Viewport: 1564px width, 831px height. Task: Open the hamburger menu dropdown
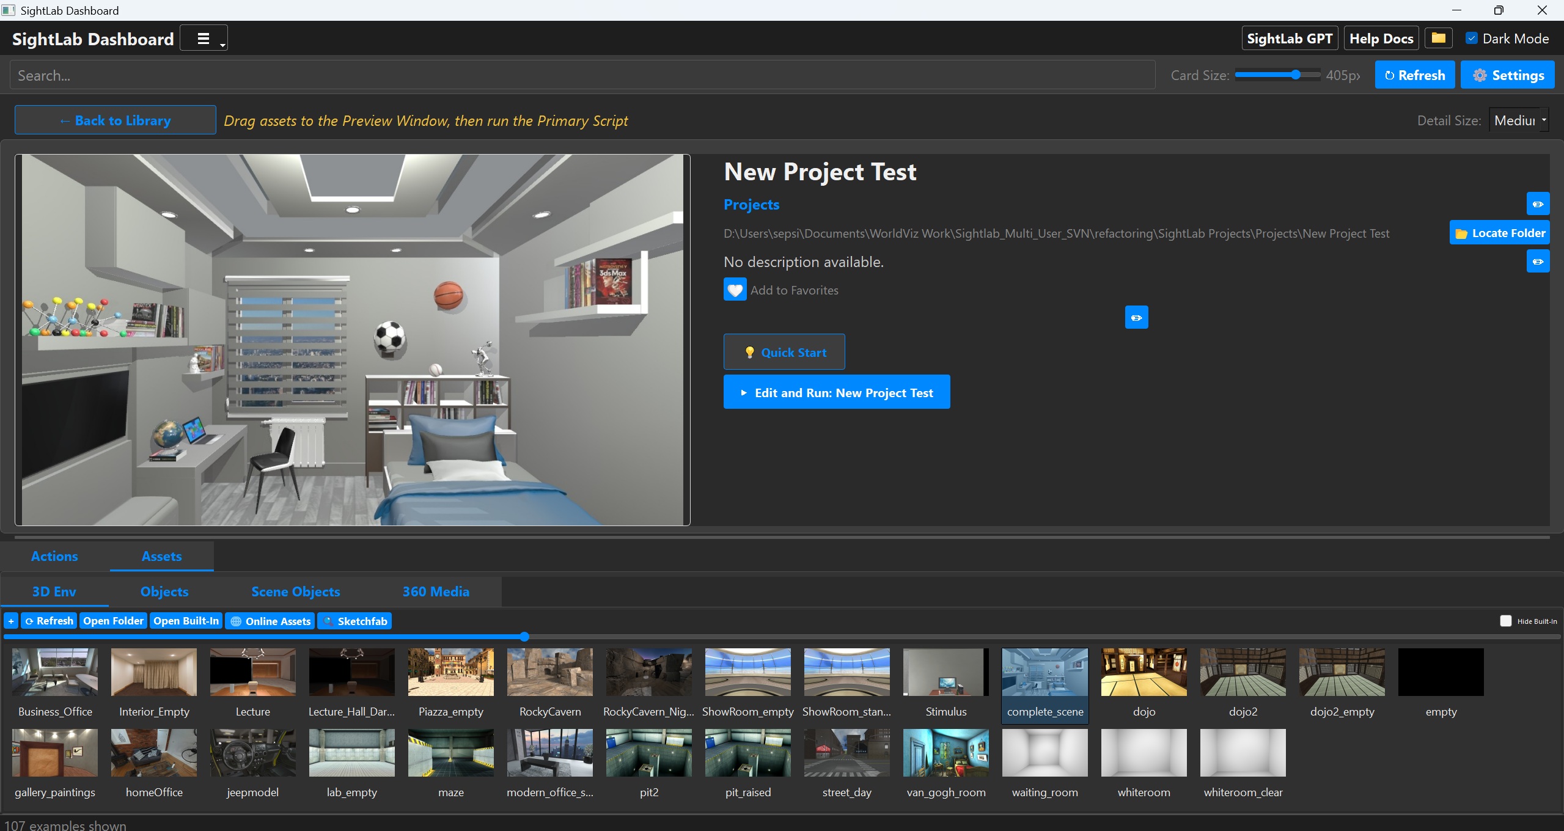pyautogui.click(x=204, y=38)
